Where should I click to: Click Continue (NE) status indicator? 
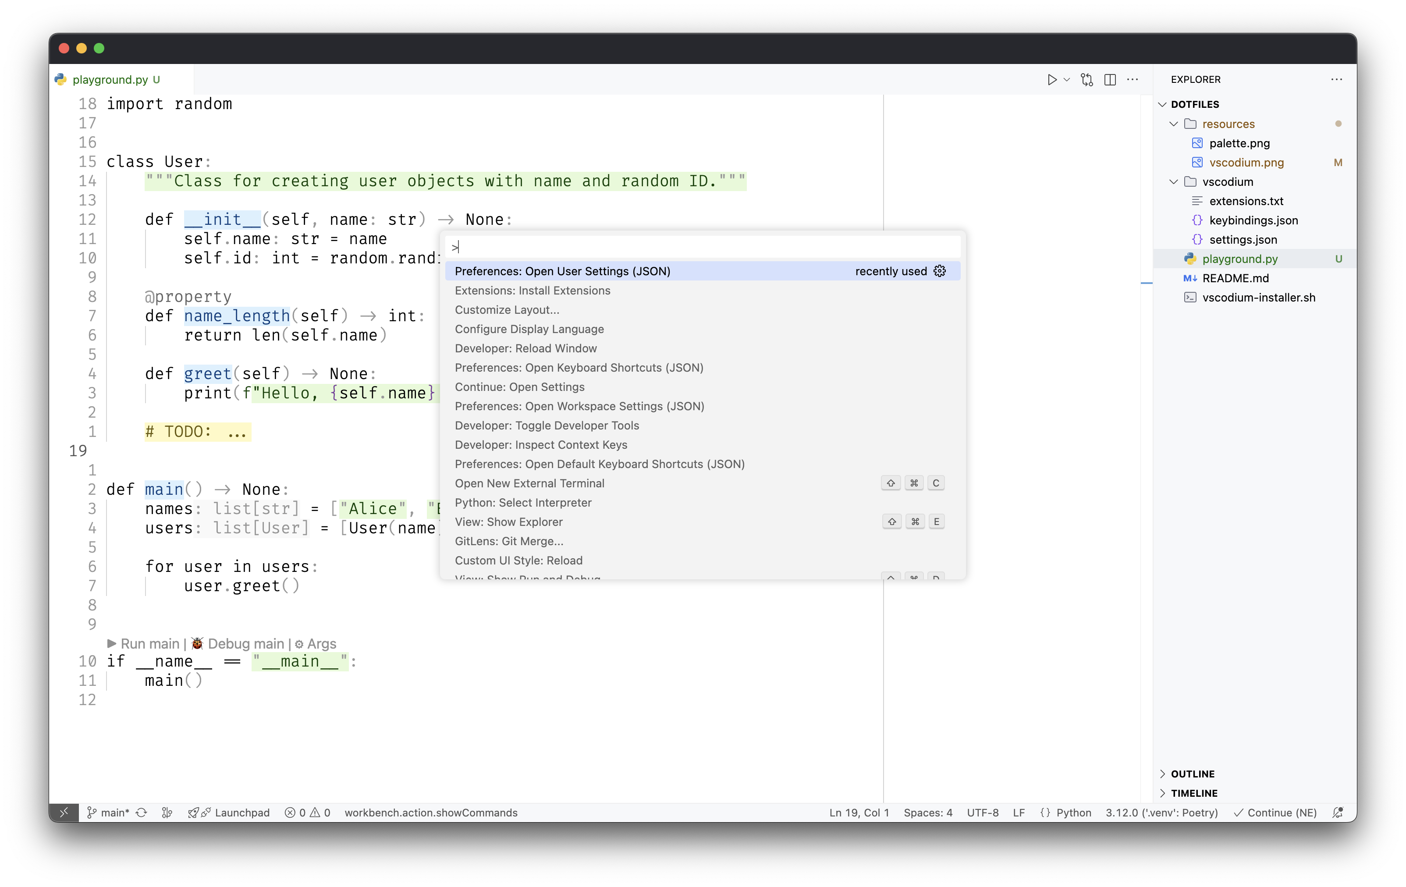coord(1275,812)
